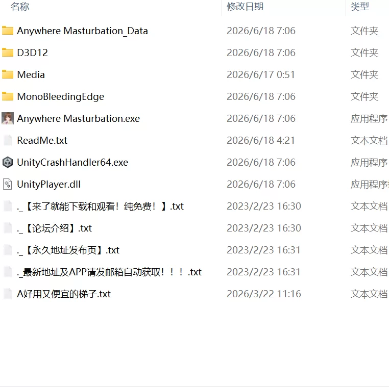The height and width of the screenshot is (387, 389).
Task: Click the 文件夹 type of D3D12 row
Action: tap(364, 53)
